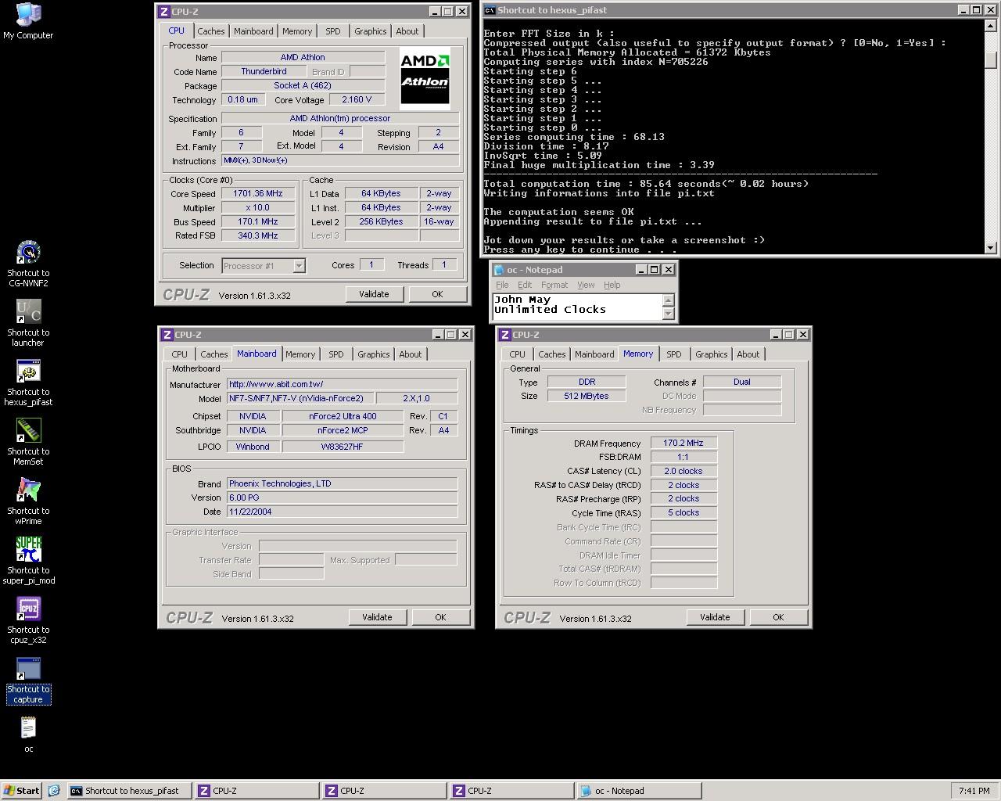This screenshot has width=1001, height=801.
Task: Click the taskbar clock showing 7:41 PM
Action: pyautogui.click(x=974, y=791)
